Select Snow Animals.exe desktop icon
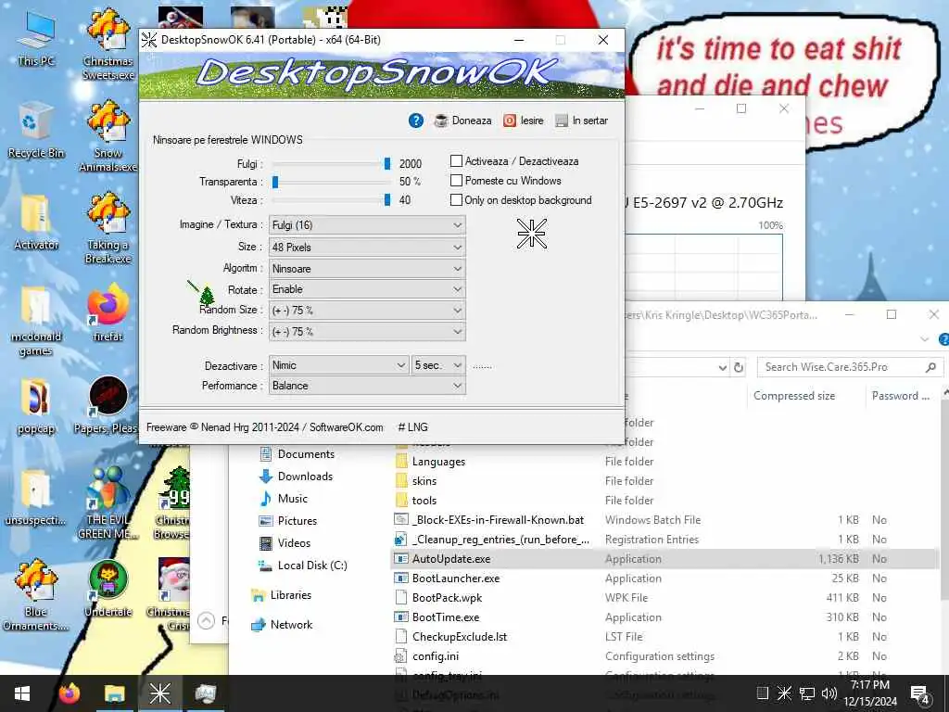Viewport: 949px width, 712px height. point(108,136)
